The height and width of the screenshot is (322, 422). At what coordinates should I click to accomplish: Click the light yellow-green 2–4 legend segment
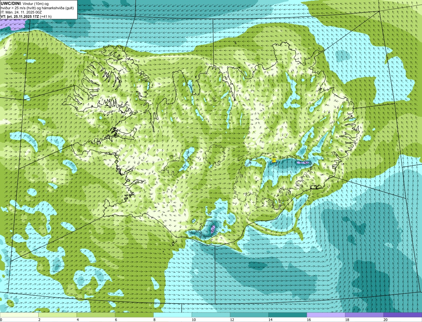click(58, 315)
